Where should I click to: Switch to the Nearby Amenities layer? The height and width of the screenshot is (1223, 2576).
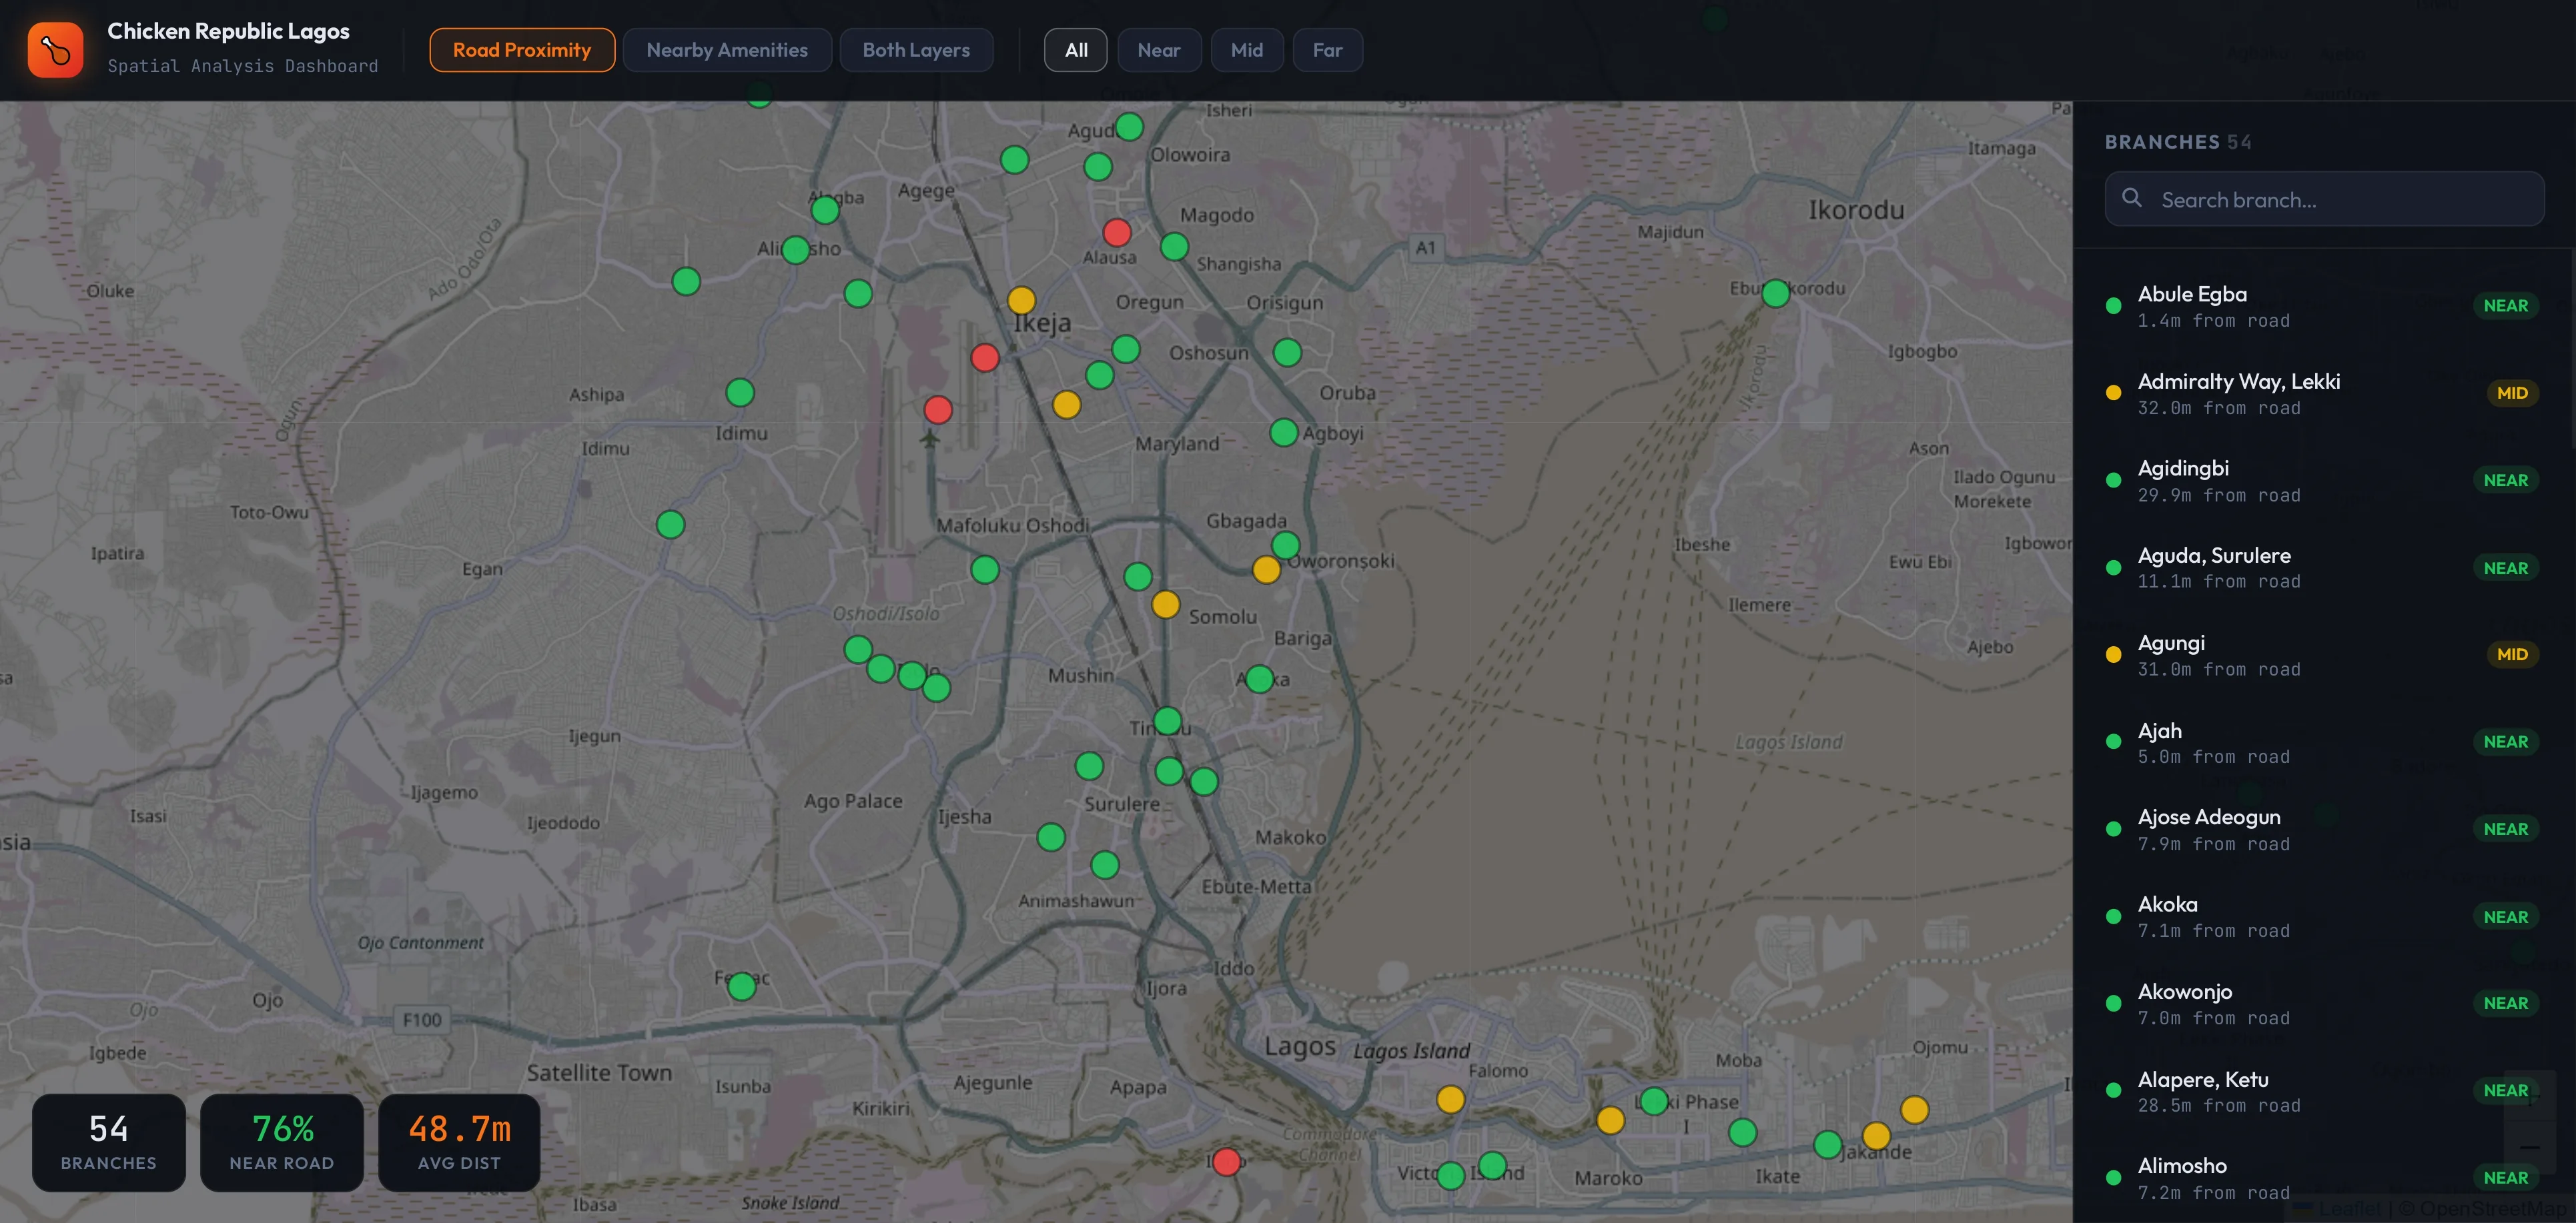[727, 50]
